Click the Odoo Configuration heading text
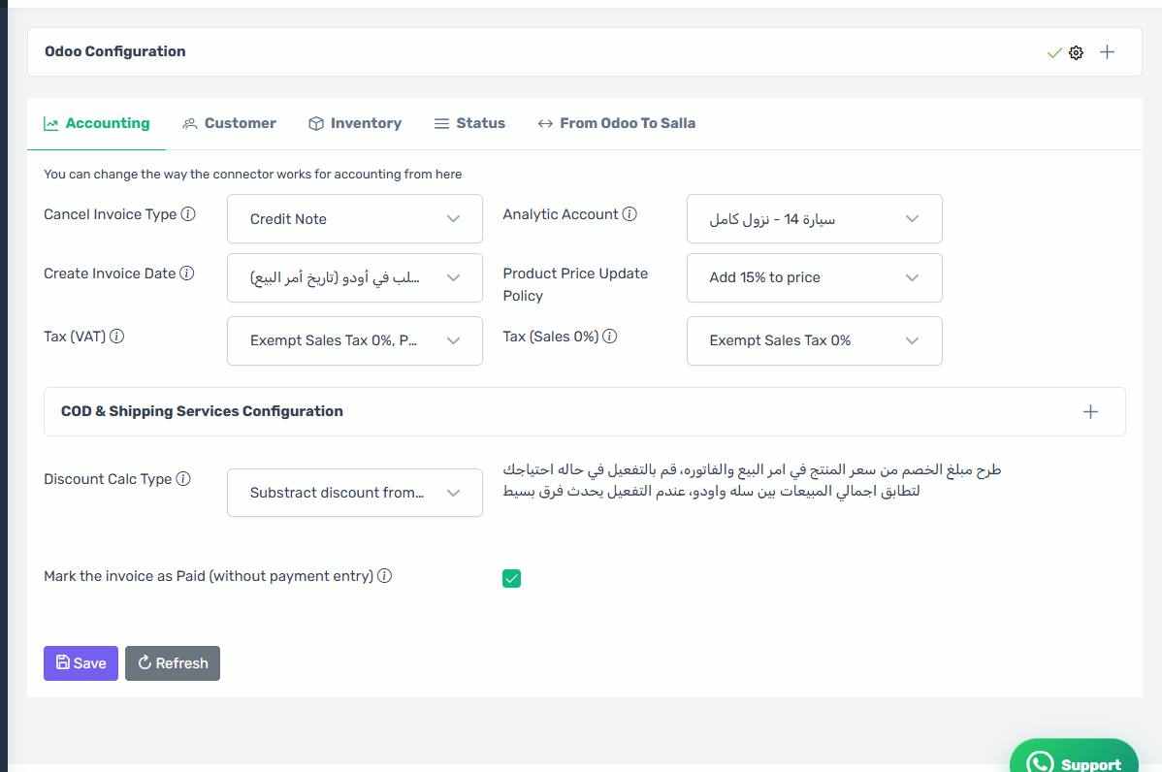This screenshot has width=1162, height=772. coord(114,51)
